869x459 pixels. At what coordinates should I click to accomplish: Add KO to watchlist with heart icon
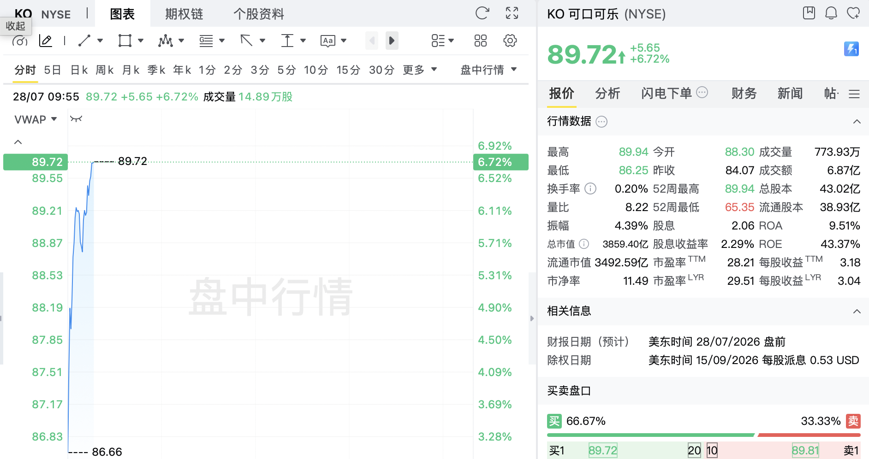(x=853, y=13)
